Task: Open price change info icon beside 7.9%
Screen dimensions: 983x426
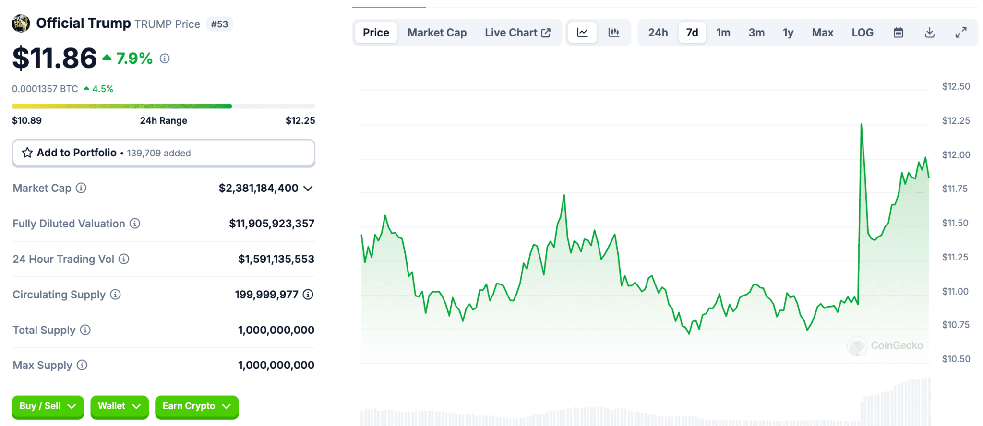Action: (165, 59)
